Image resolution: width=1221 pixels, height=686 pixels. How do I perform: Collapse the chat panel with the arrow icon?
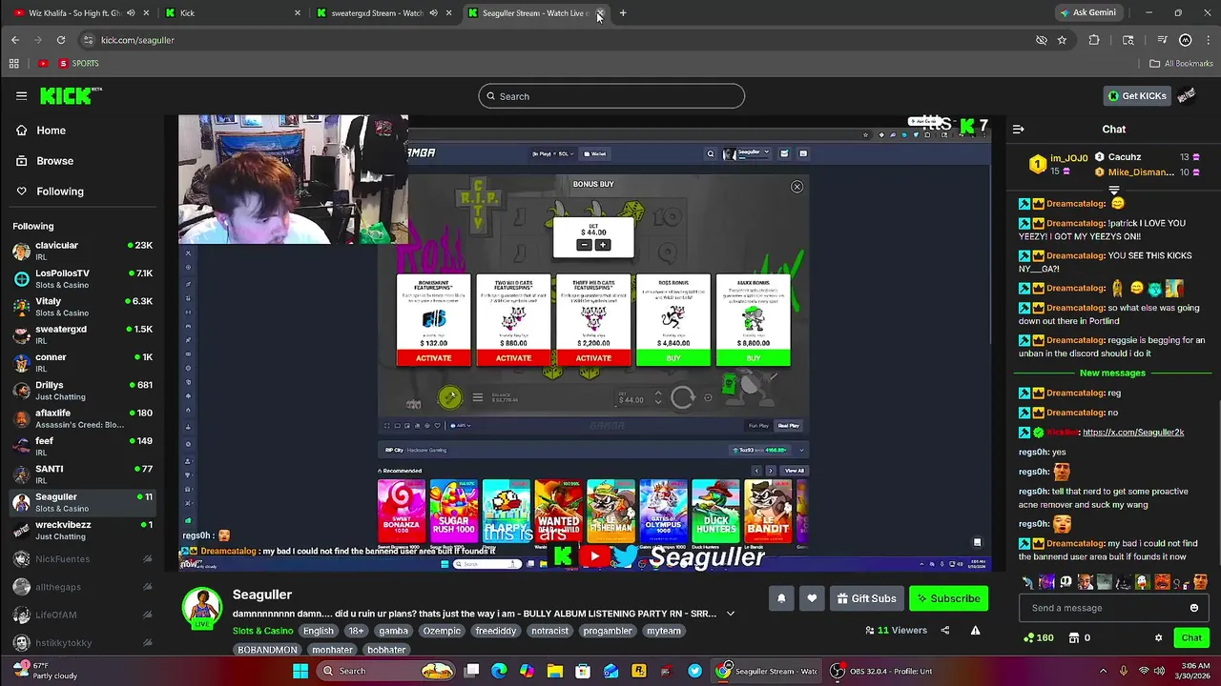click(x=1018, y=129)
